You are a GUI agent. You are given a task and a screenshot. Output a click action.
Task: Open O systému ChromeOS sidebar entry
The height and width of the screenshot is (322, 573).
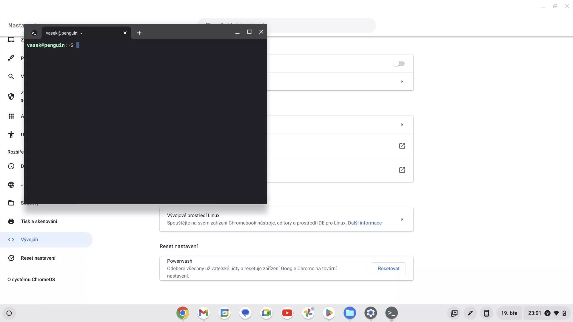[31, 279]
